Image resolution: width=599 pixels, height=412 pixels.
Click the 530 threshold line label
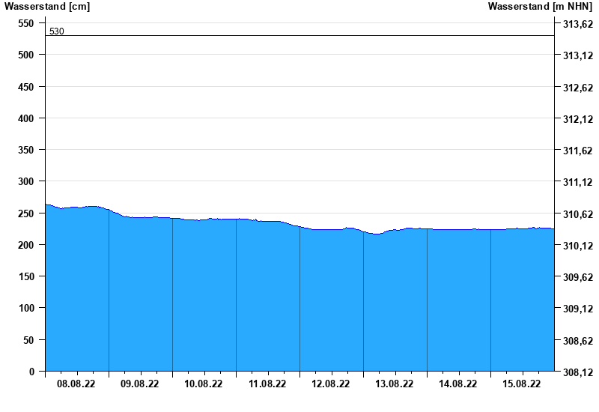point(57,31)
